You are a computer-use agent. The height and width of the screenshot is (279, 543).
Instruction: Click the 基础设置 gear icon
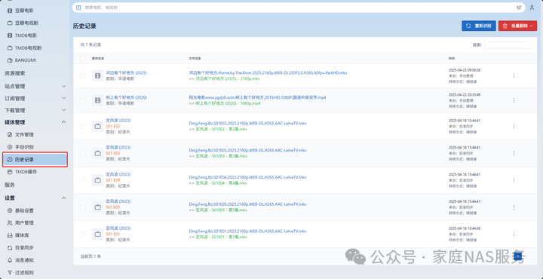[10, 210]
